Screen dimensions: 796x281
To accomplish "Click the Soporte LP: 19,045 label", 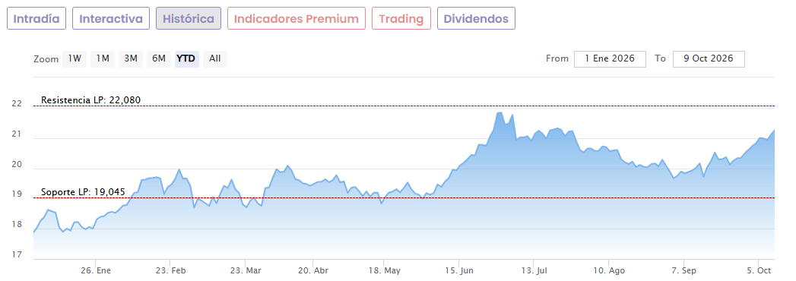I will point(83,192).
